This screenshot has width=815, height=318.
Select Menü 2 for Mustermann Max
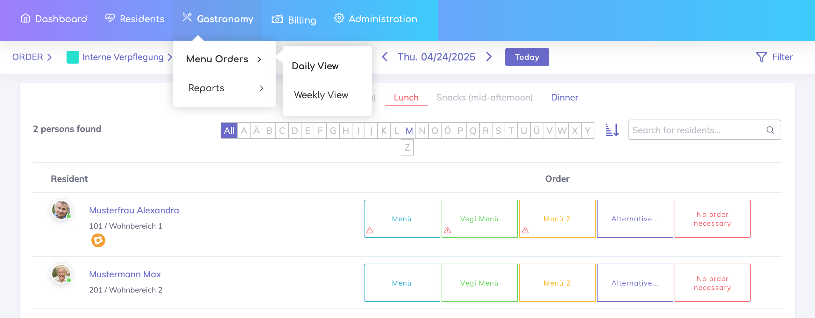(557, 283)
